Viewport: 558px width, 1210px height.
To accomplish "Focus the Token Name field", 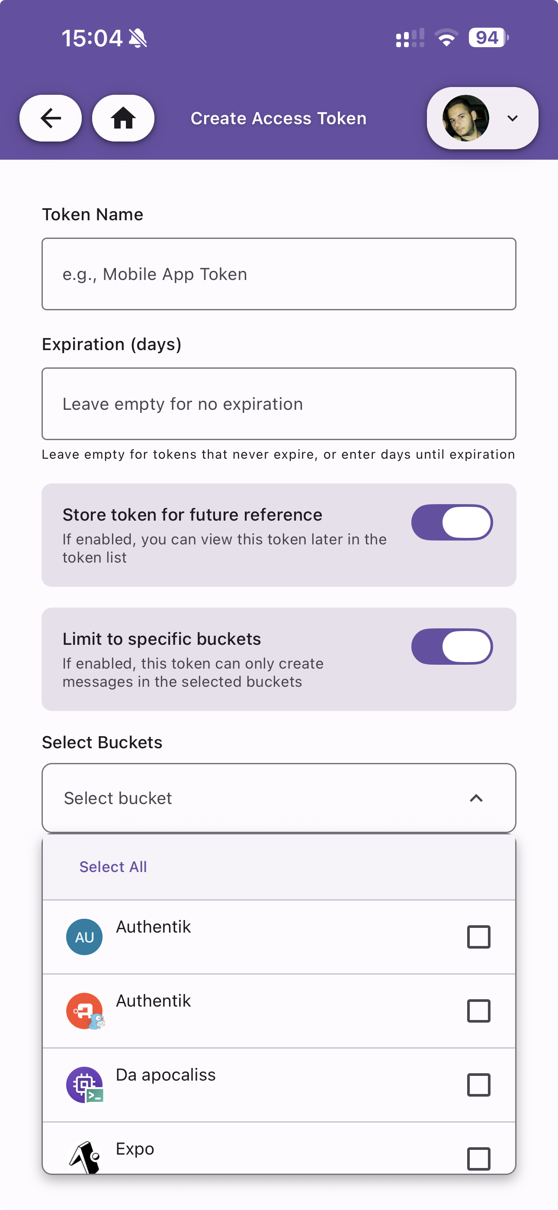I will pyautogui.click(x=279, y=274).
